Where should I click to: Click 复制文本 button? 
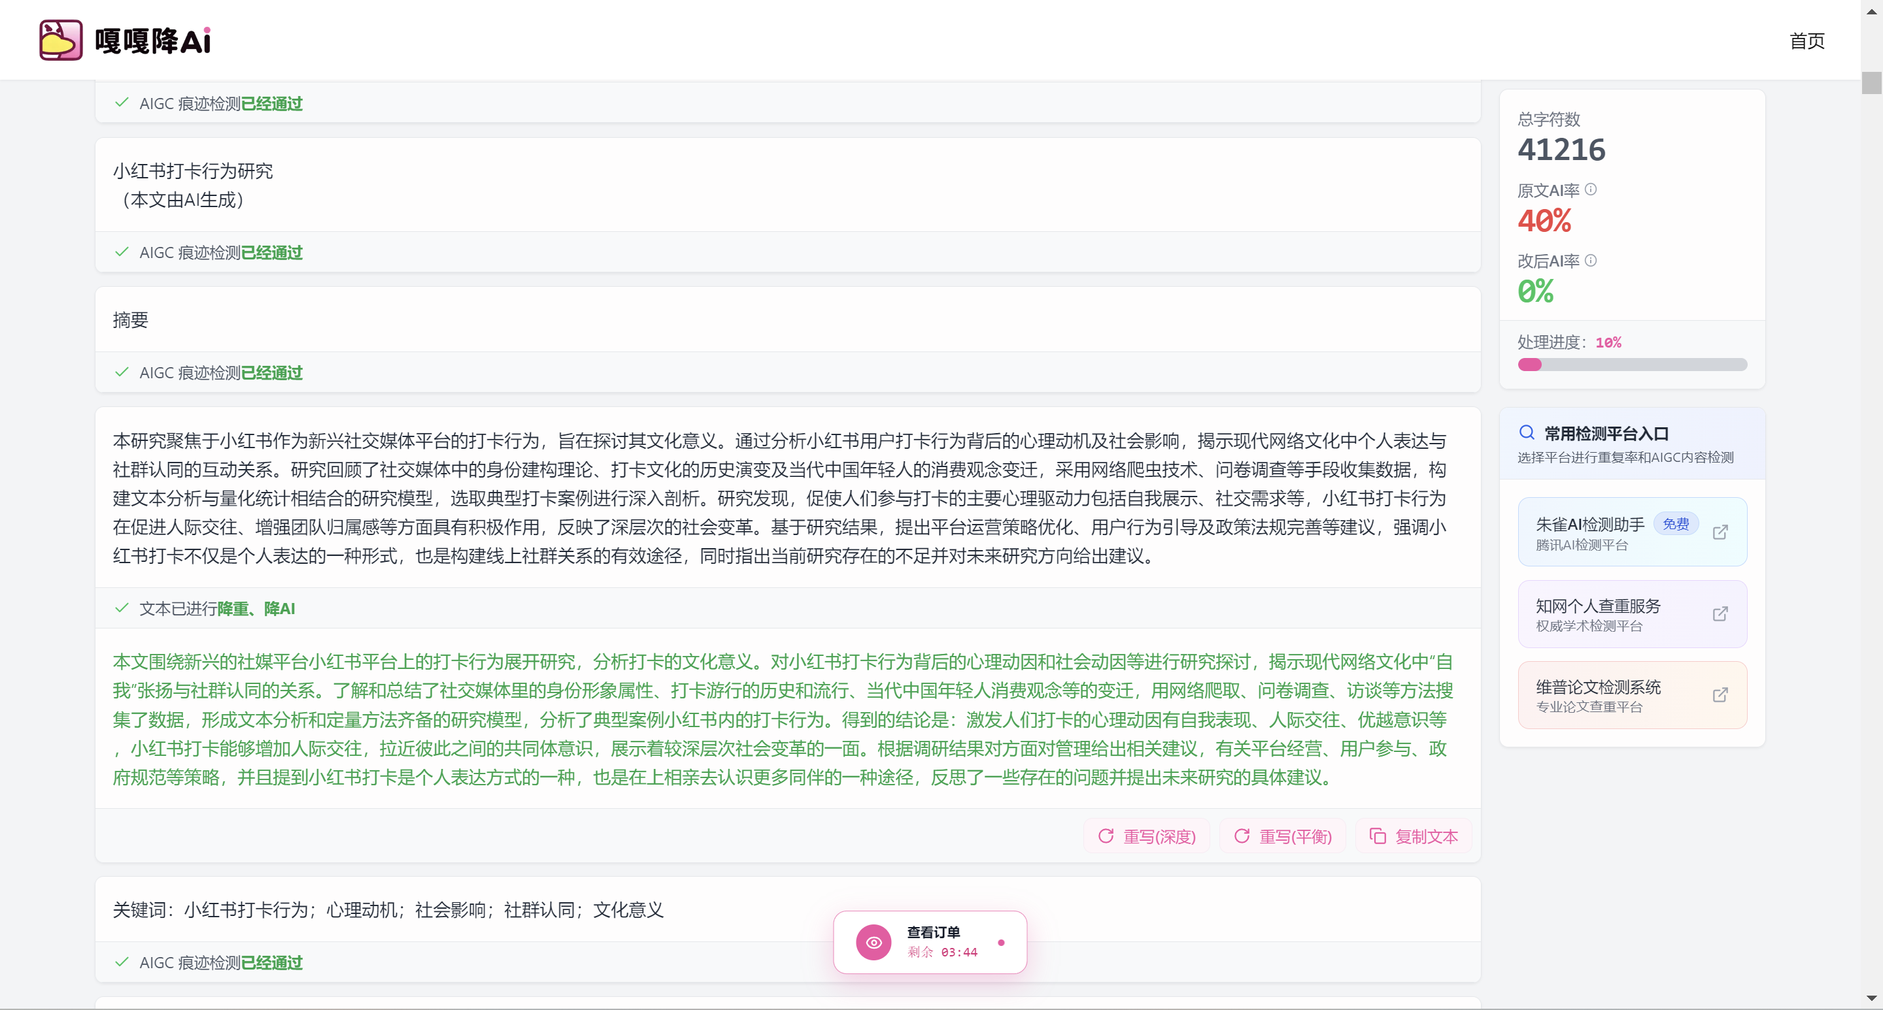[1414, 836]
